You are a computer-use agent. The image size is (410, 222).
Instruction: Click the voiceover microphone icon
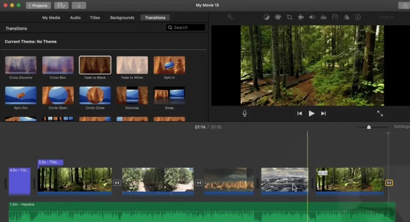(245, 113)
